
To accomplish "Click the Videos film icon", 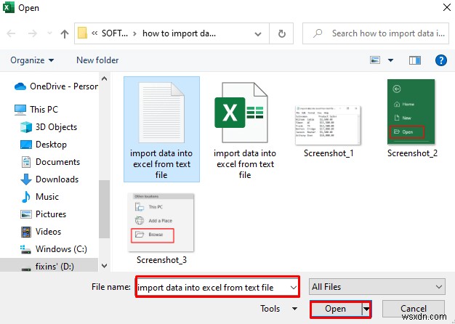I will click(26, 232).
